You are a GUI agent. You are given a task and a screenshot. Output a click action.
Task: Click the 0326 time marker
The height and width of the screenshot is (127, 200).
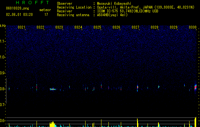[116, 27]
